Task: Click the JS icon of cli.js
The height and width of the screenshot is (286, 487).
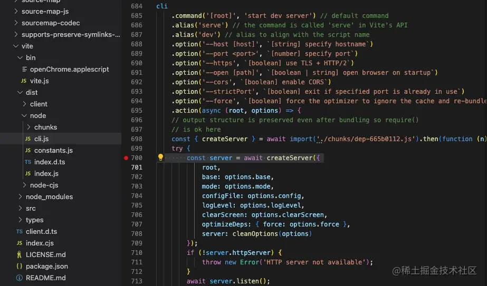Action: pyautogui.click(x=28, y=139)
